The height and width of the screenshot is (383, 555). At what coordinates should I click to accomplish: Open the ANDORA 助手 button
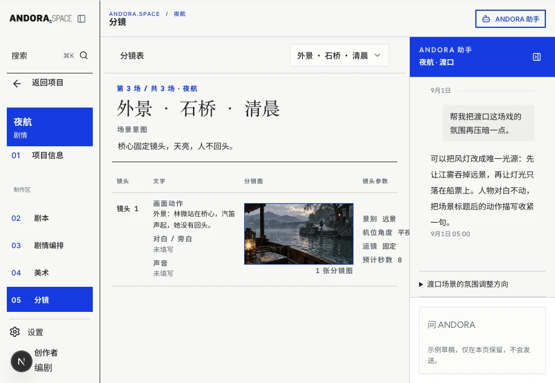pos(511,19)
